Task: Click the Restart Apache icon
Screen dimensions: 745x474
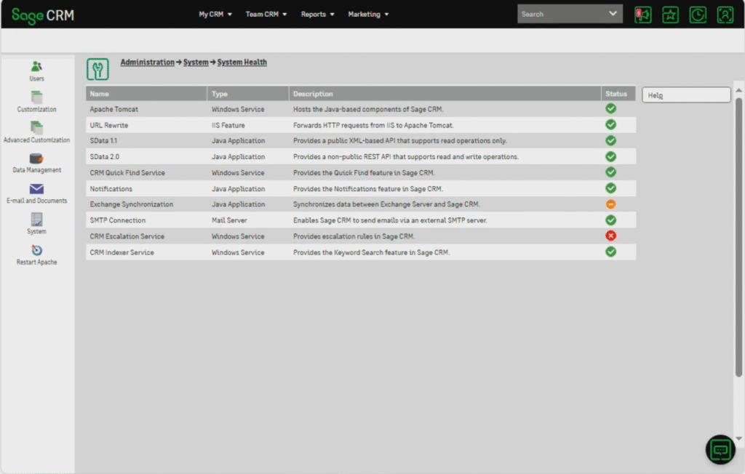Action: click(36, 250)
